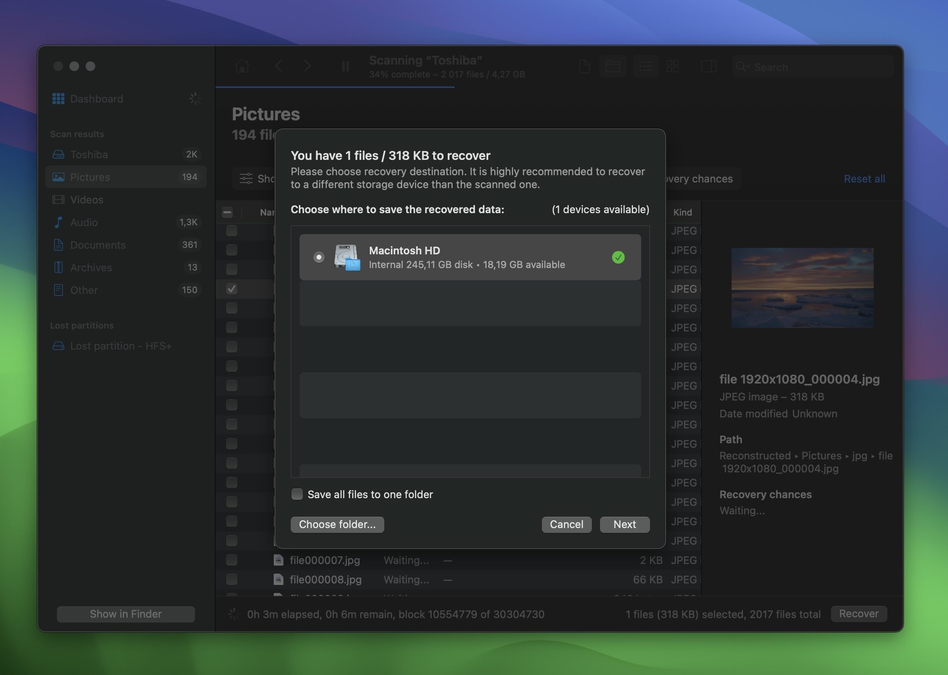Click Reset all recovery chances link
948x675 pixels.
(864, 178)
